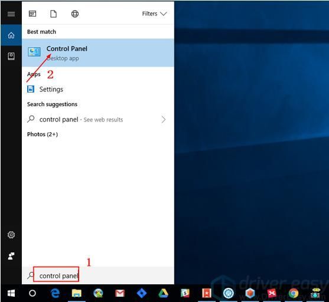Viewport: 329px width, 302px height.
Task: Open Microsoft Edge from the taskbar
Action: tap(55, 293)
